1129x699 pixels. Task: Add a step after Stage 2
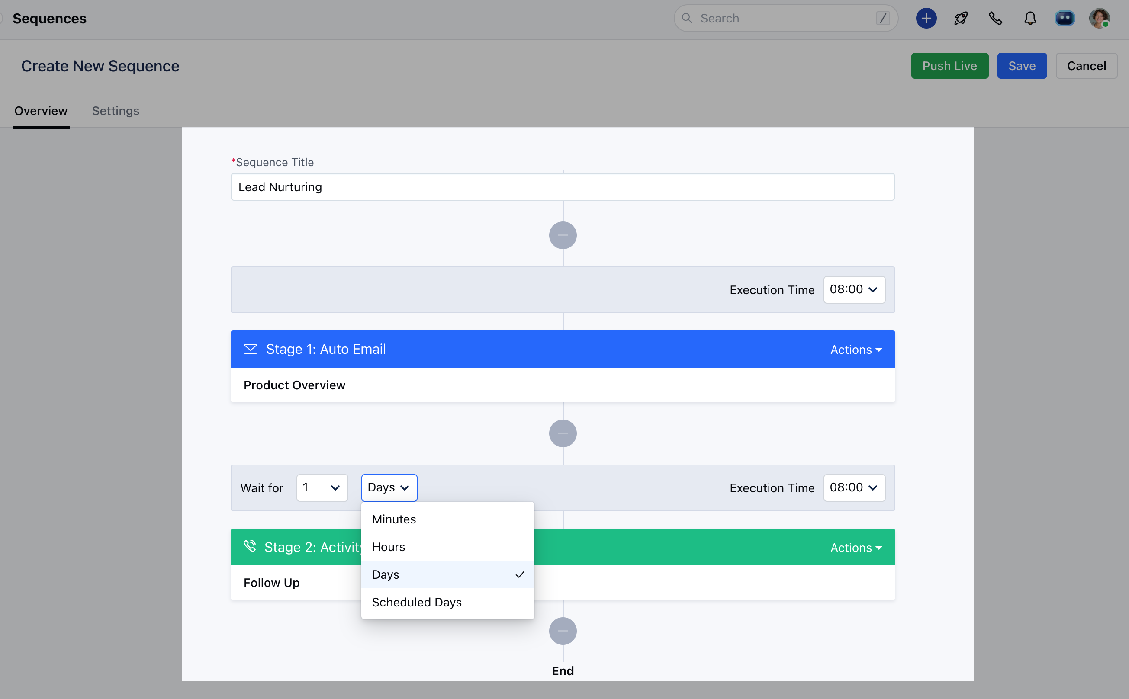(x=563, y=631)
